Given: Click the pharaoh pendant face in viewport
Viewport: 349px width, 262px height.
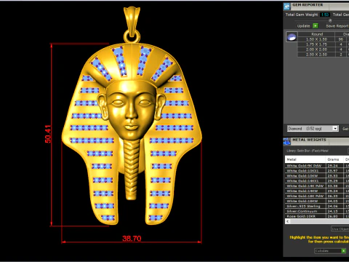Looking at the screenshot, I should coord(131,111).
